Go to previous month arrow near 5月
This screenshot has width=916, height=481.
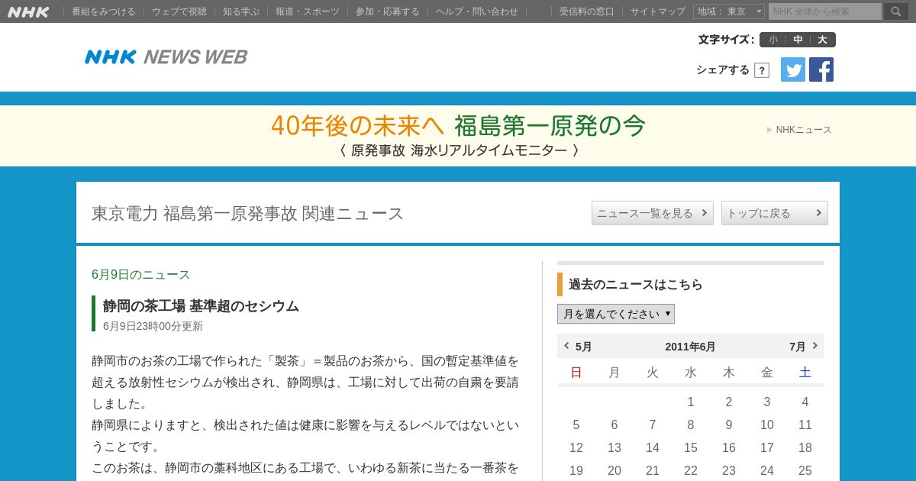coord(566,346)
